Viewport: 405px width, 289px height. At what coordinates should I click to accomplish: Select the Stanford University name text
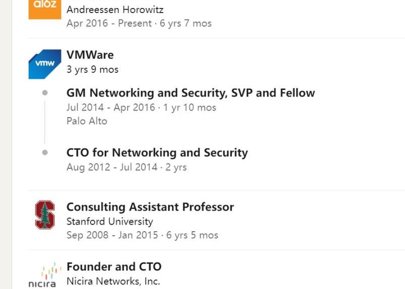pos(110,222)
